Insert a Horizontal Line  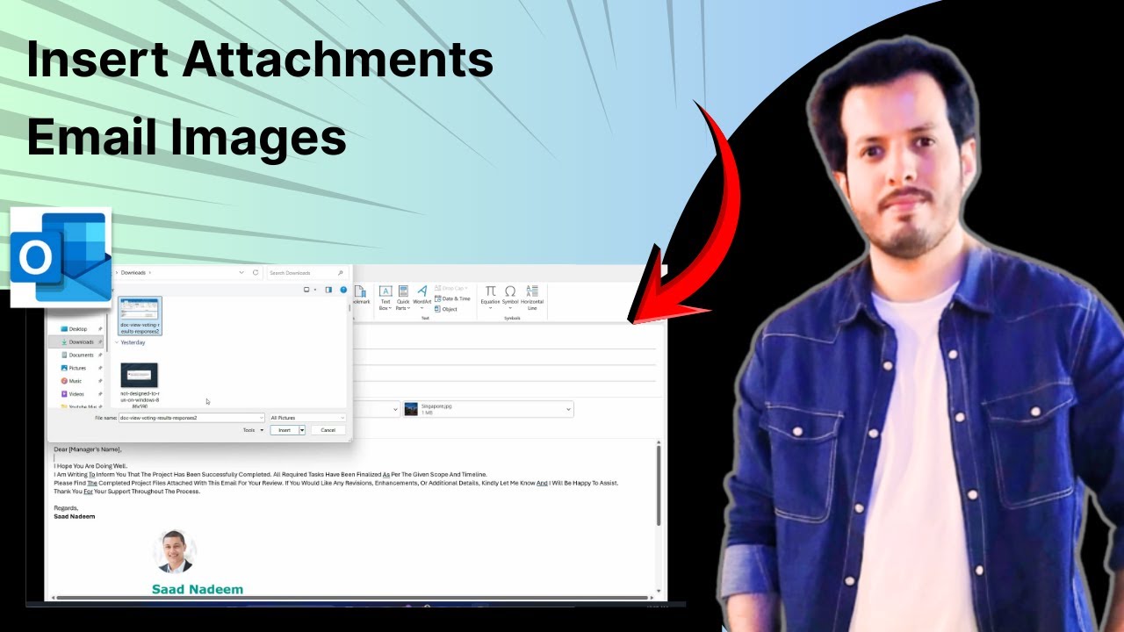click(x=532, y=298)
